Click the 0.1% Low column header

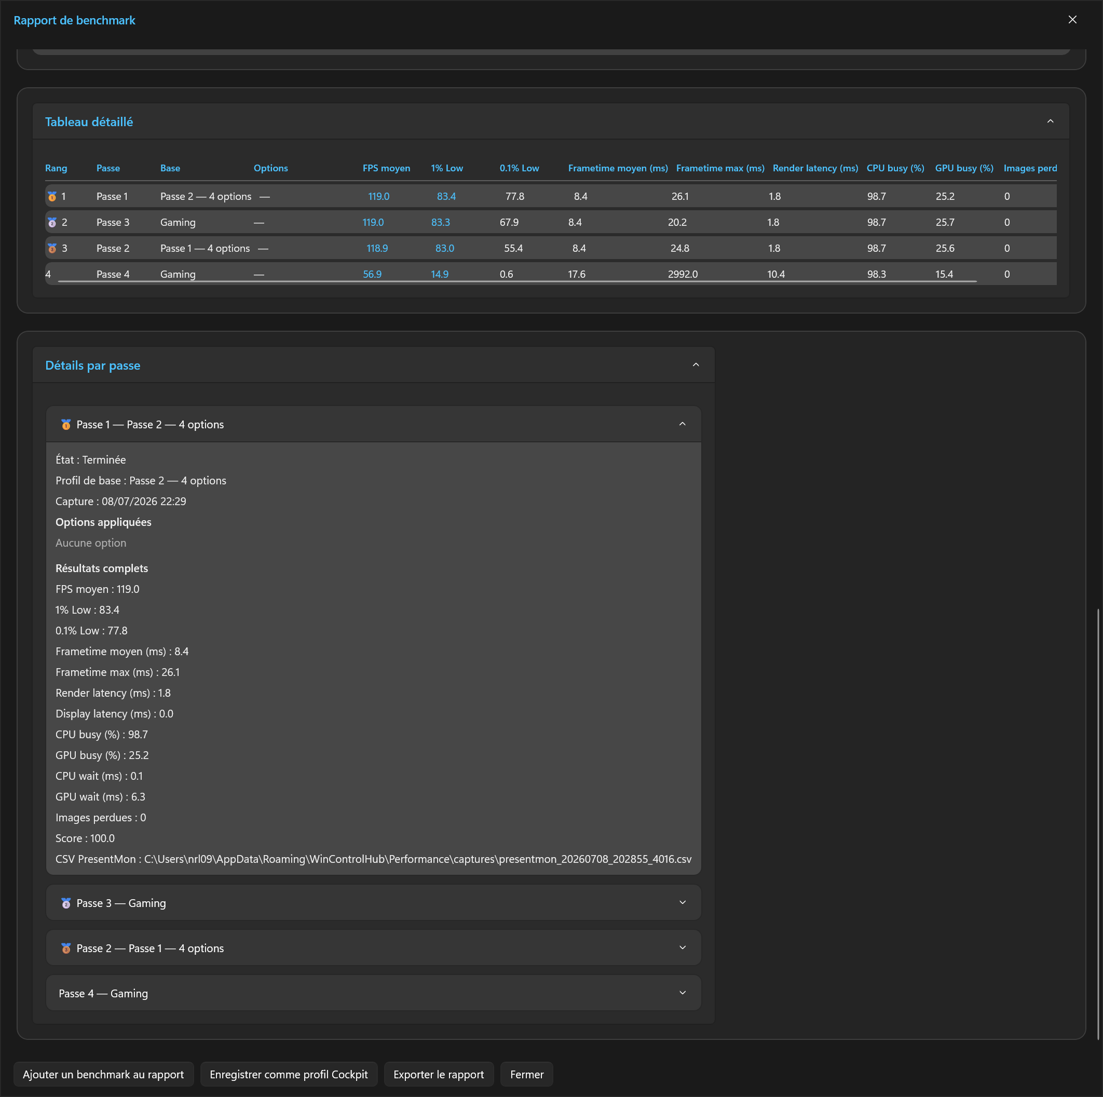519,168
